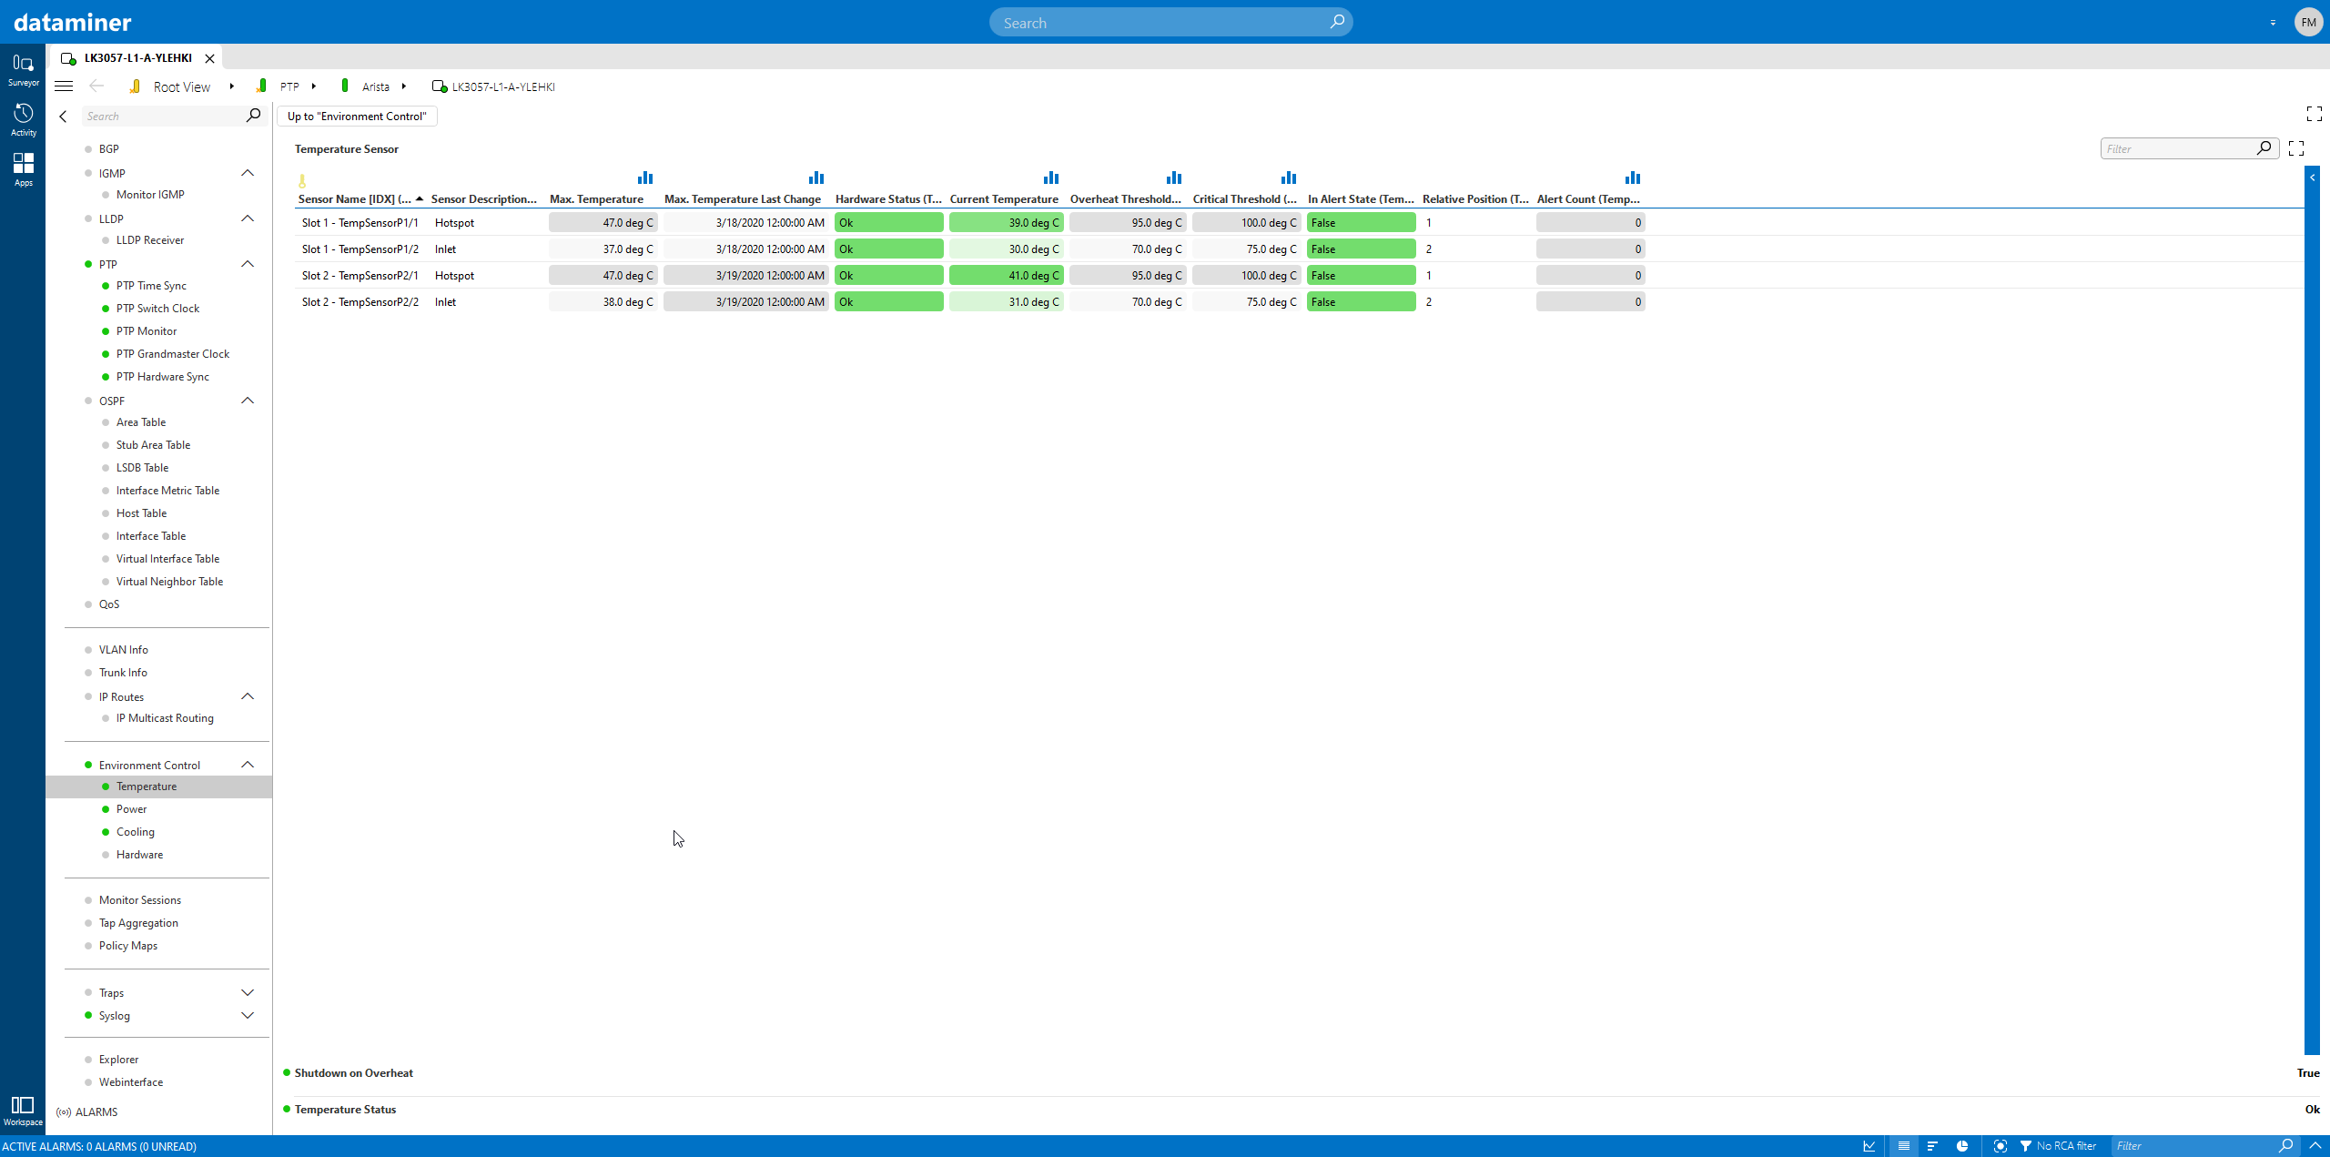
Task: Navigate to Arista breadcrumb
Action: (x=375, y=86)
